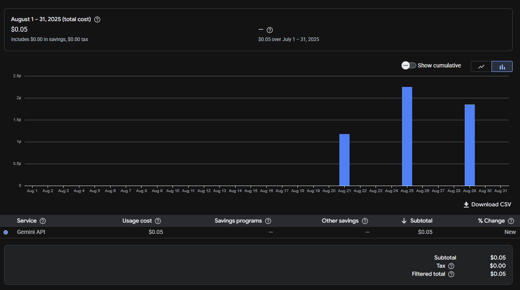This screenshot has height=290, width=520.
Task: Click '$0.05 over July 1 – 31, 2025' text
Action: [x=288, y=39]
